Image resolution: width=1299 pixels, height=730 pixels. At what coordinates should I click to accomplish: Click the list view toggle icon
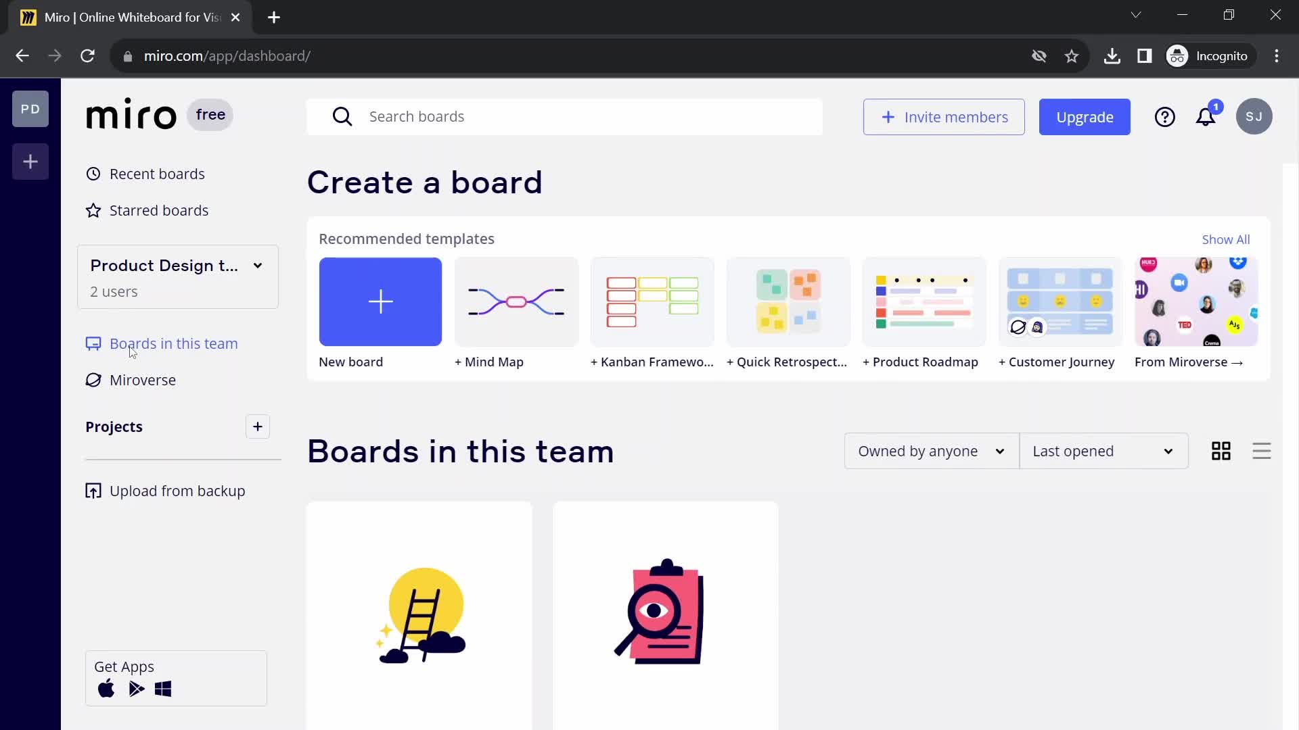[x=1260, y=451]
